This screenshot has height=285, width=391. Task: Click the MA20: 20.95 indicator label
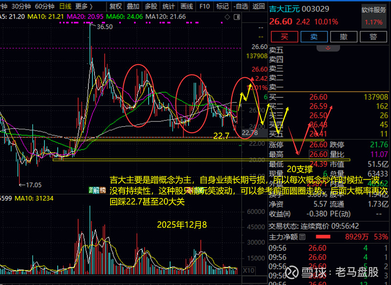pos(85,17)
